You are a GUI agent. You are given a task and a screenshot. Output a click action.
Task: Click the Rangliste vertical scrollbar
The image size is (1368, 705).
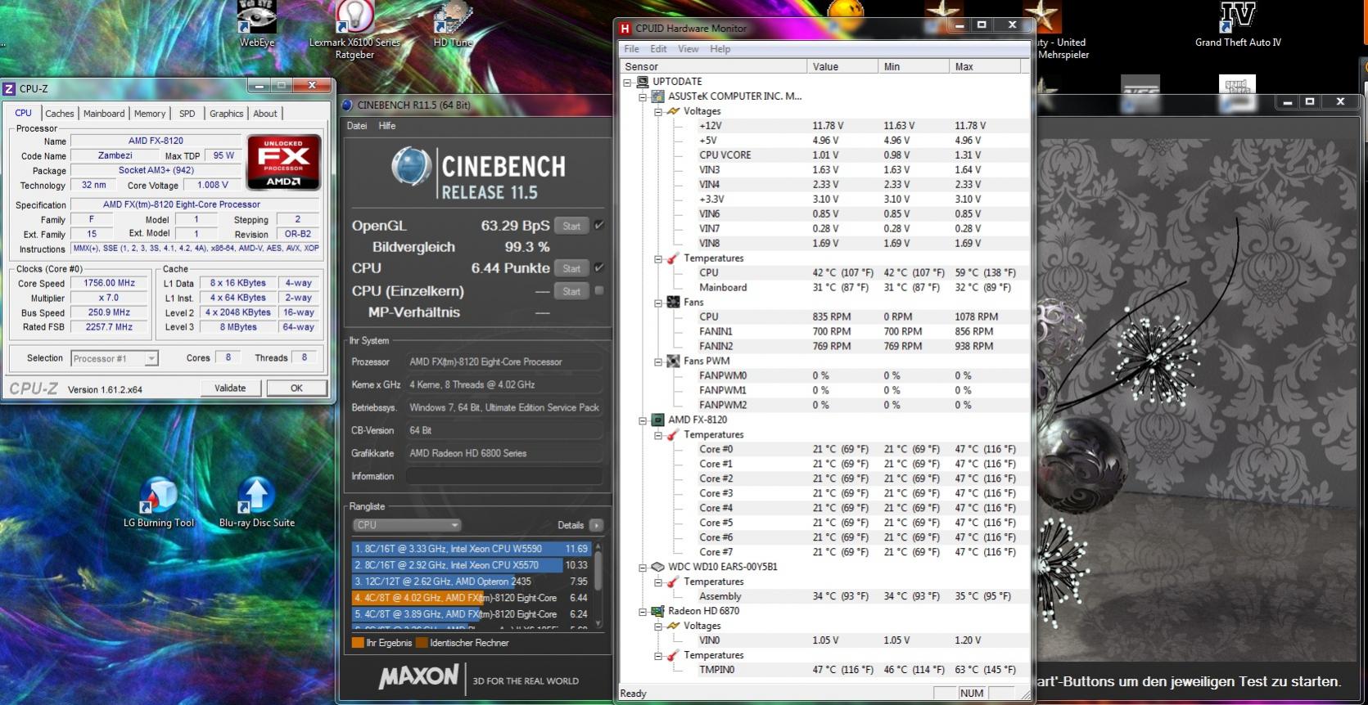point(598,585)
